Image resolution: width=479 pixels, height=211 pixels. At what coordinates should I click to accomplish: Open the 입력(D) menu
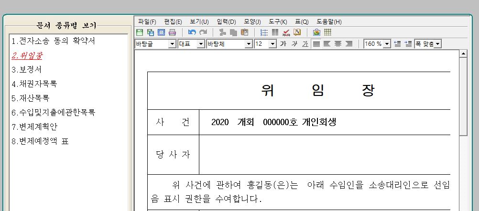click(x=227, y=21)
